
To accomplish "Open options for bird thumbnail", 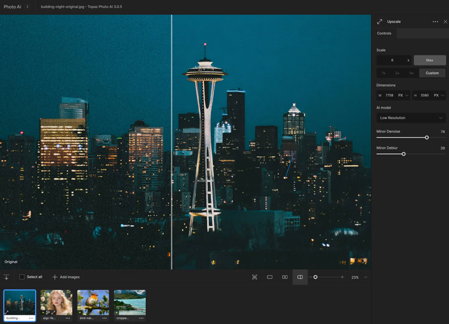I will pyautogui.click(x=104, y=318).
